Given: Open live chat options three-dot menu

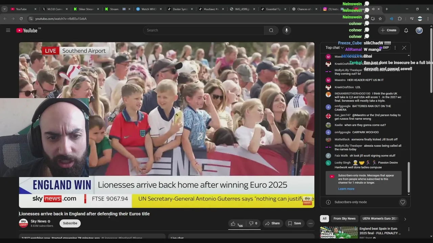Looking at the screenshot, I should click(x=395, y=48).
